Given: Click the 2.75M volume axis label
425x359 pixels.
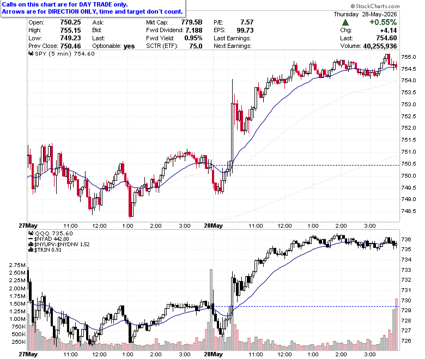Looking at the screenshot, I should [17, 265].
